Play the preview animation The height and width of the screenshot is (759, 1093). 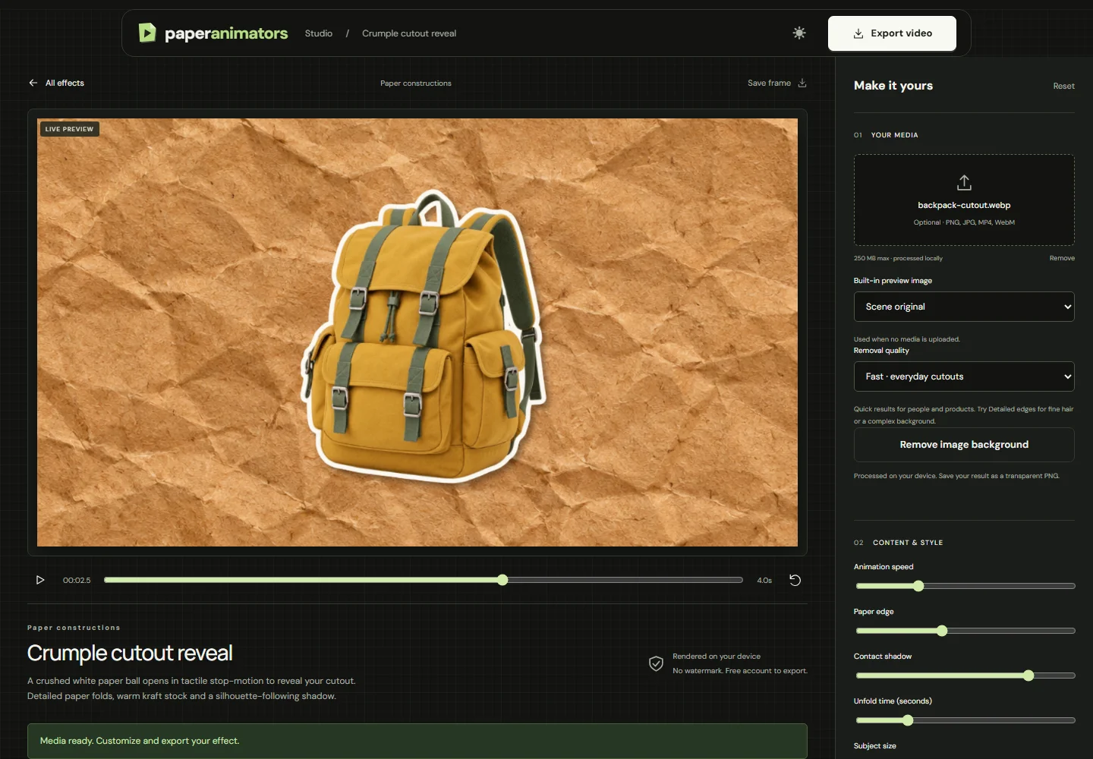click(40, 580)
